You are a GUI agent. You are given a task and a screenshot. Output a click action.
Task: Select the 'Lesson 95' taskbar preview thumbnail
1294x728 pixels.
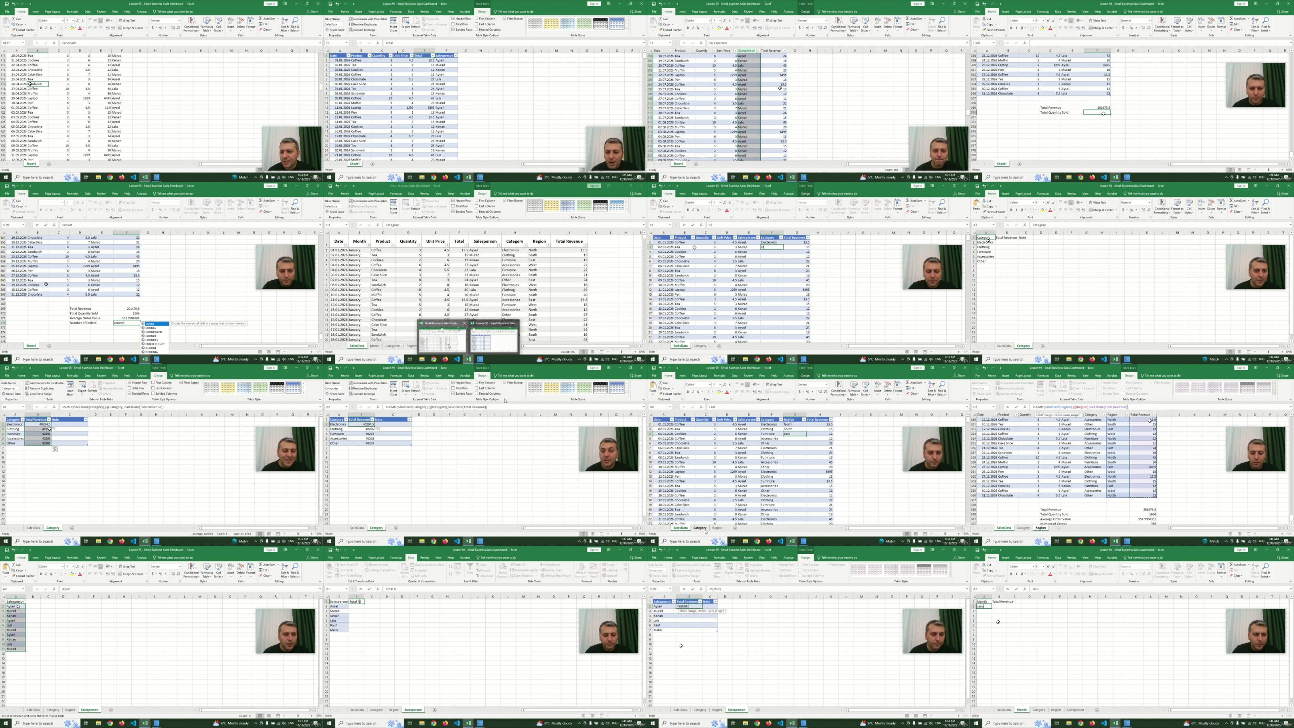pos(494,341)
